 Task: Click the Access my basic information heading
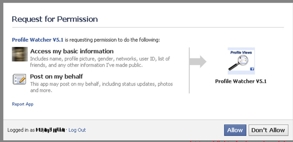pos(72,51)
